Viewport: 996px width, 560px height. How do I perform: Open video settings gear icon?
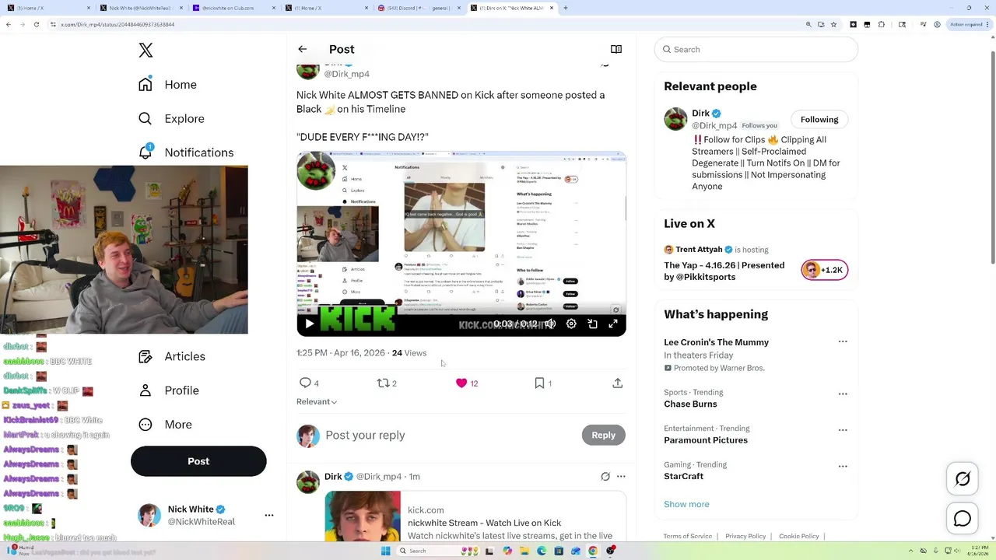tap(571, 324)
